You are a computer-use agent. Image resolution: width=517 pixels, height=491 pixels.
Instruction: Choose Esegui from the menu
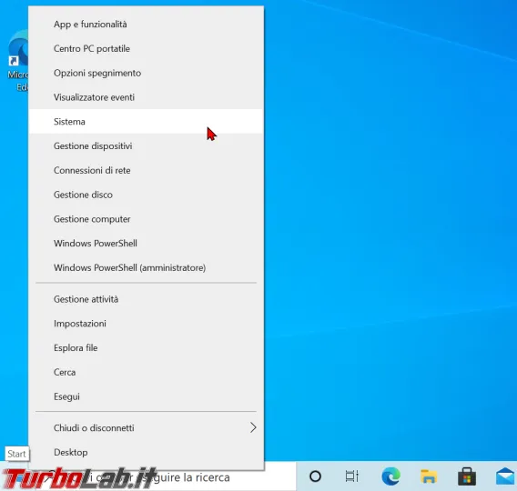(x=146, y=396)
